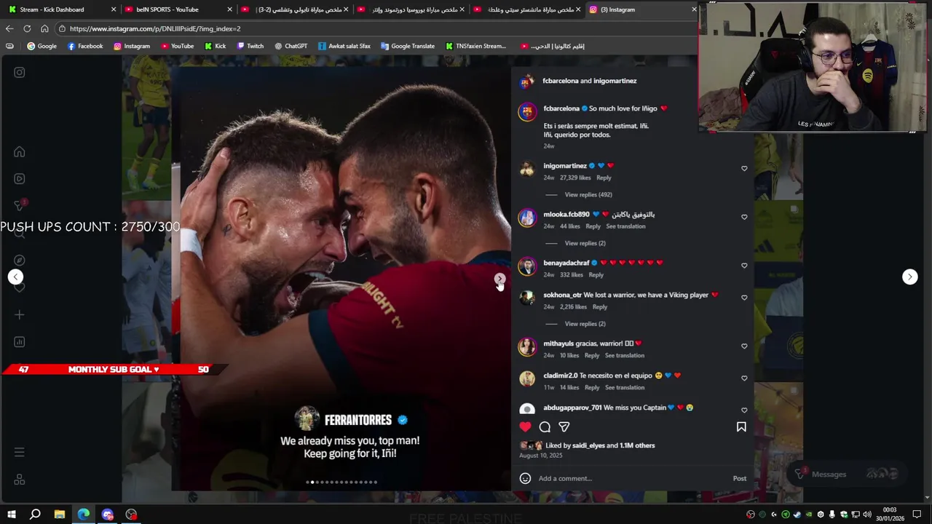Viewport: 932px width, 524px height.
Task: Open the dashboard chart icon in the sidebar
Action: pyautogui.click(x=20, y=341)
